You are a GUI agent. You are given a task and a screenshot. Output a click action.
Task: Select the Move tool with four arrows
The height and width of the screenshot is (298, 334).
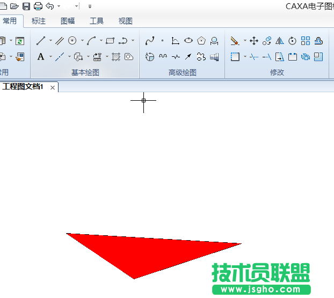[254, 41]
